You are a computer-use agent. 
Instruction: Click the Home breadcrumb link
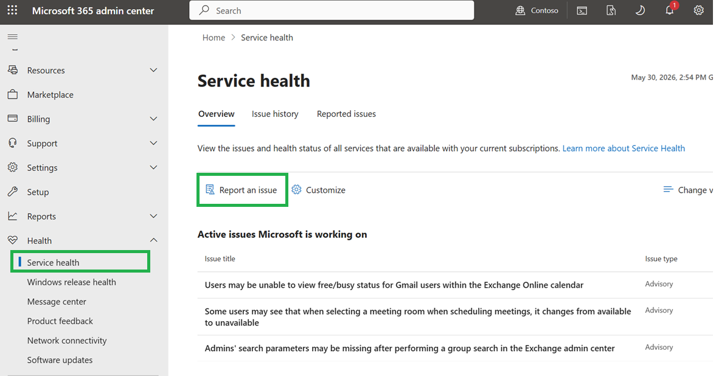(x=214, y=38)
